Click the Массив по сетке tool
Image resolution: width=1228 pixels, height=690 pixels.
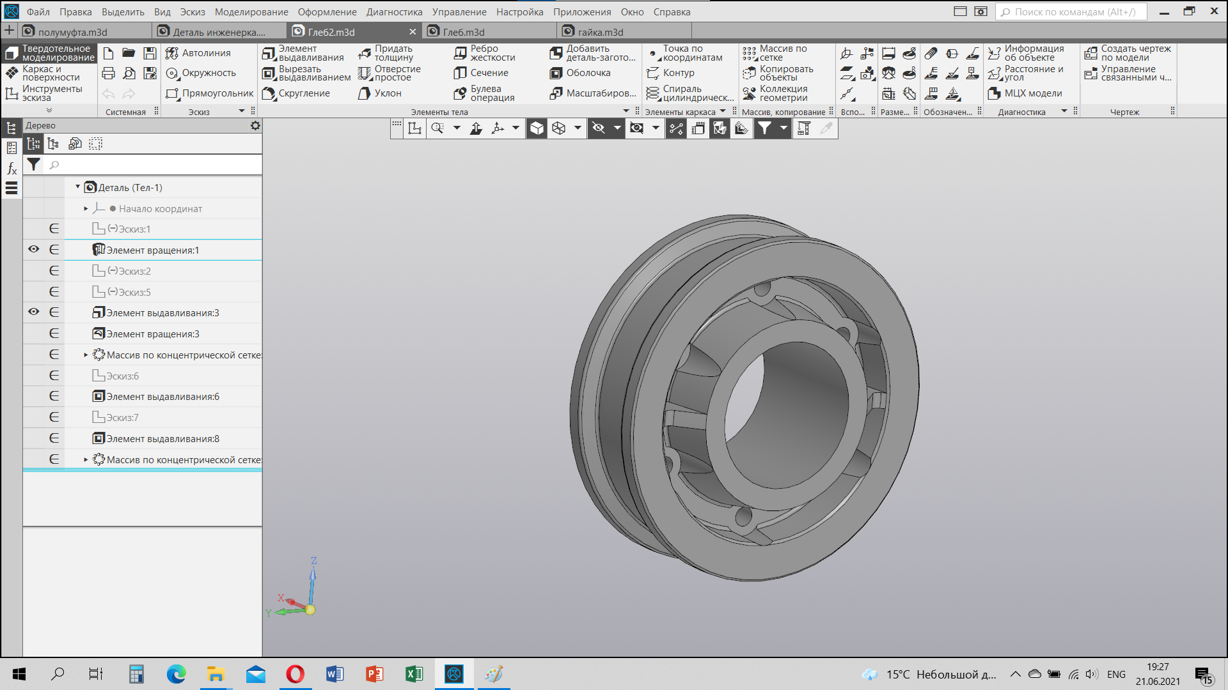pyautogui.click(x=775, y=53)
